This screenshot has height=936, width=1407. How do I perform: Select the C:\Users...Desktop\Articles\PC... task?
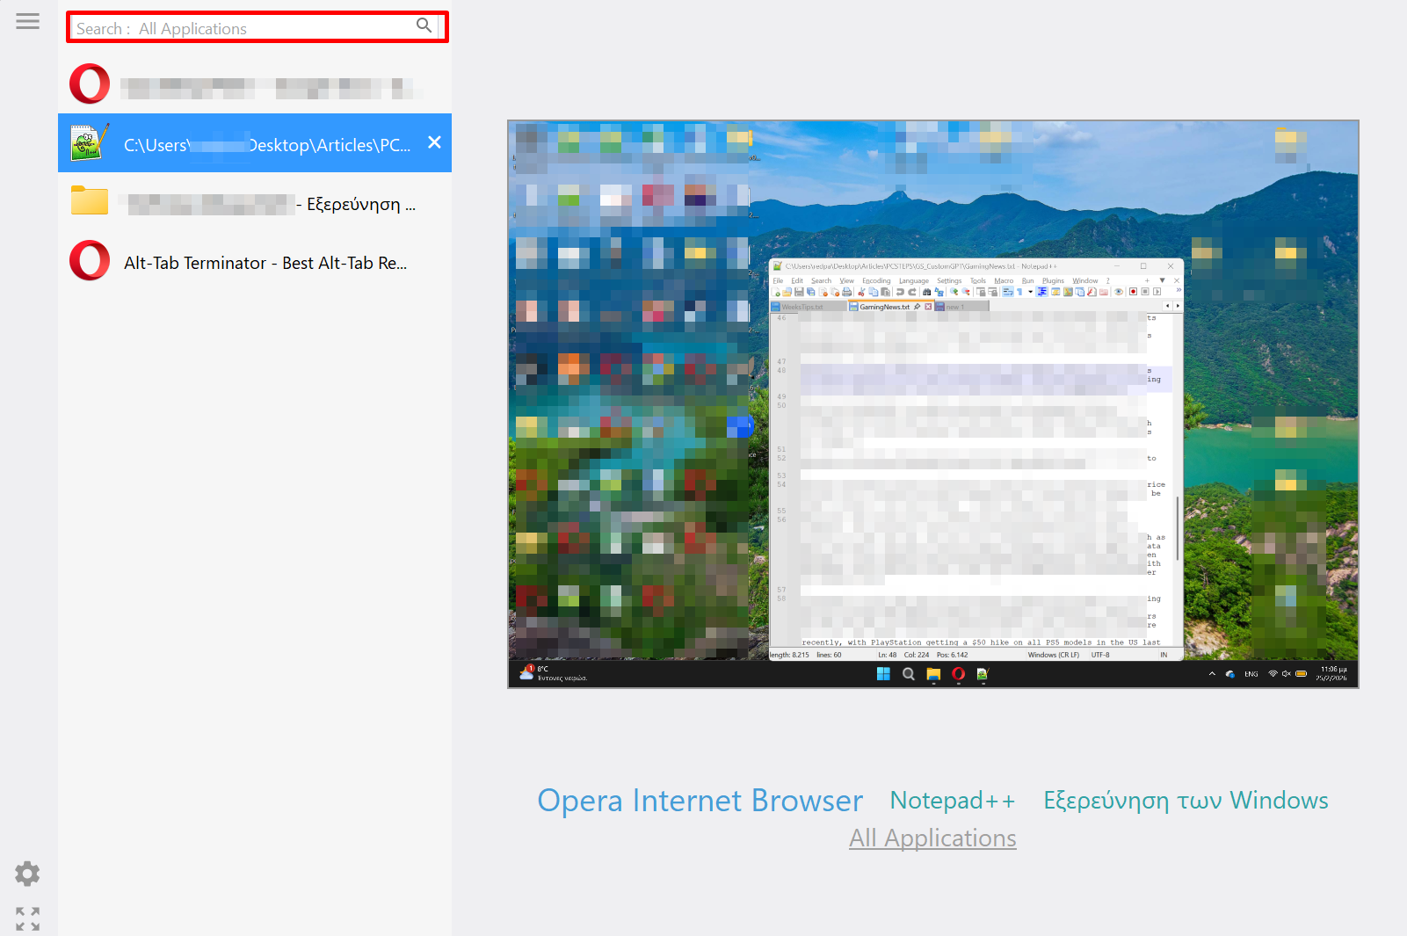pos(255,142)
